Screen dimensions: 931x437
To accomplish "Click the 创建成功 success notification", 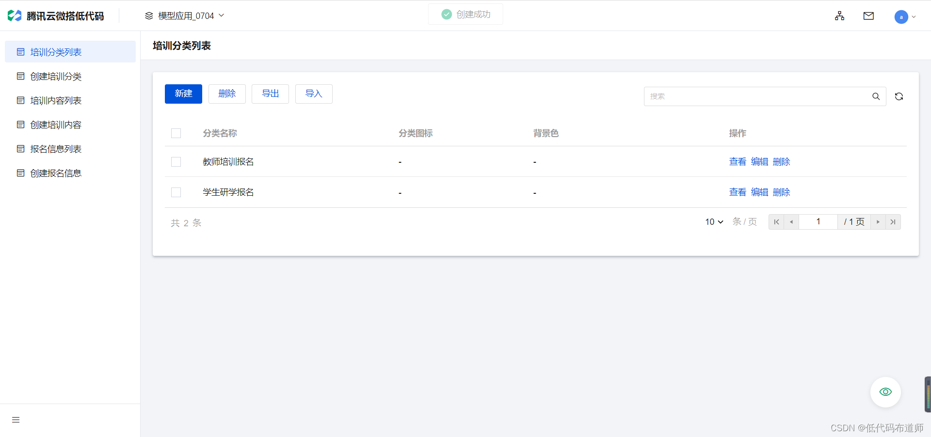I will (x=465, y=15).
